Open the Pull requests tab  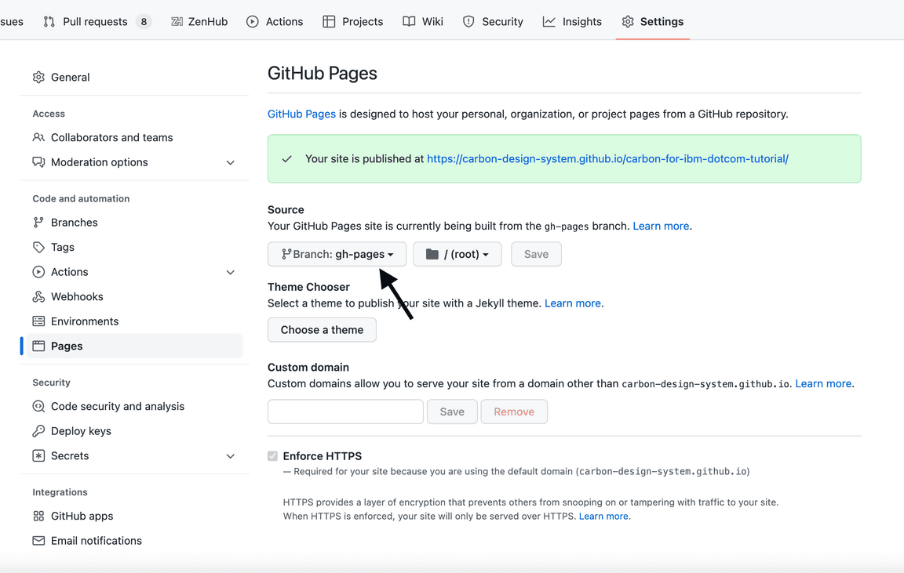tap(94, 21)
